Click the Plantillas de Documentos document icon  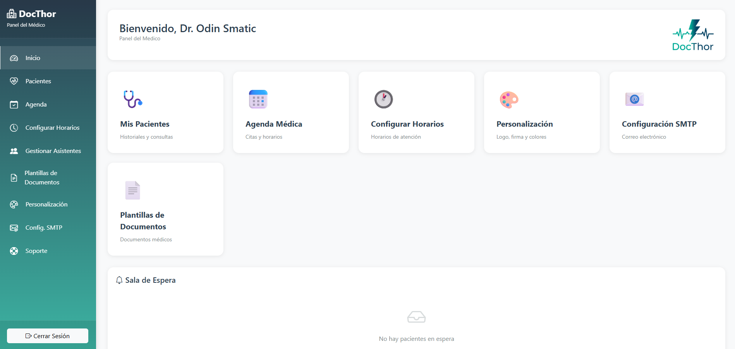(x=14, y=177)
